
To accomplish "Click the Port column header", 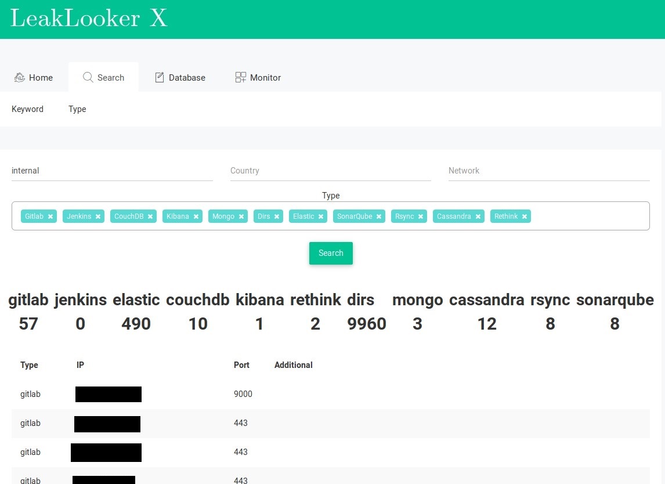I will click(241, 365).
